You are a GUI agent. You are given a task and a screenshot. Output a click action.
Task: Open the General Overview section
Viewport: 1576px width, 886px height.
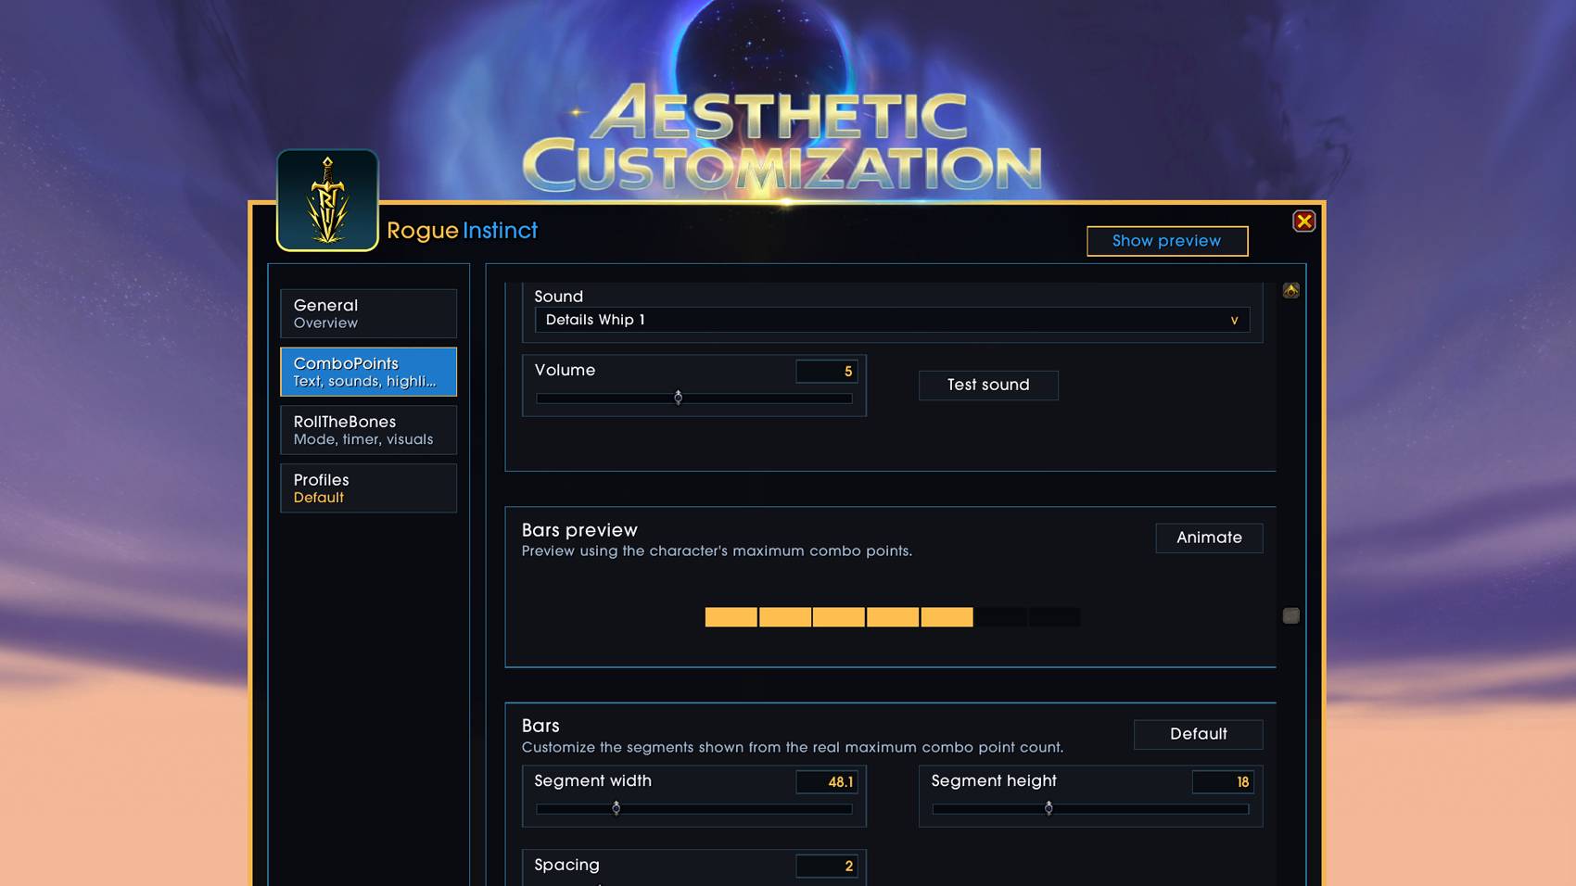(x=368, y=313)
